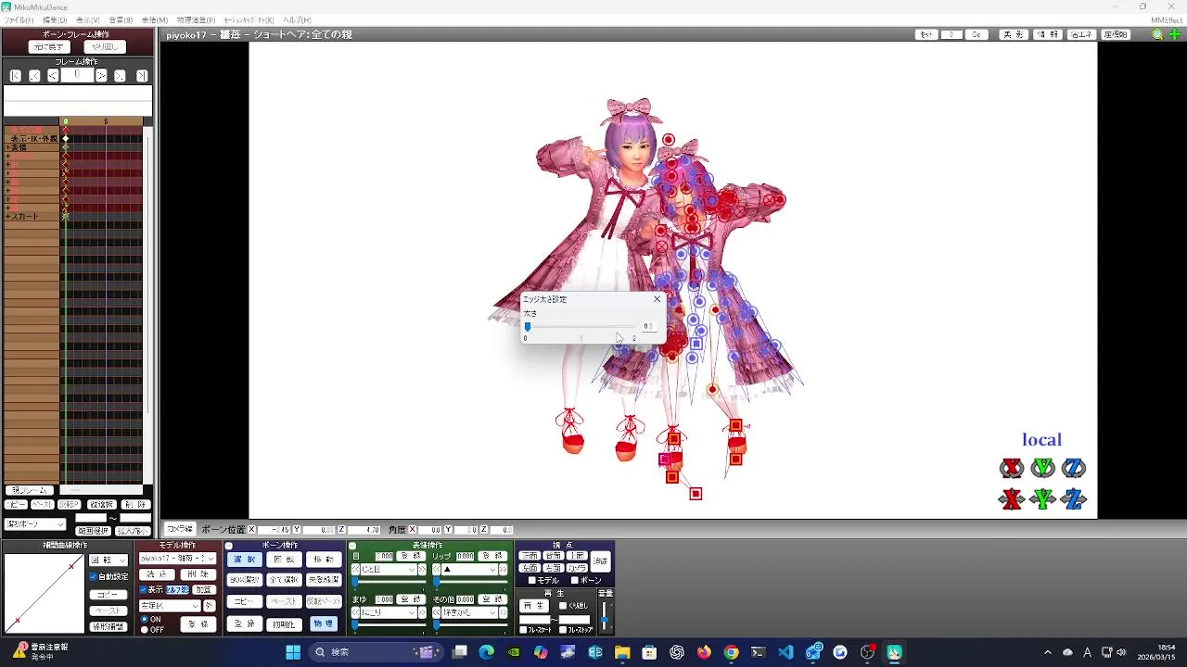Toggle フレ・スタート checkbox
This screenshot has height=667, width=1187.
(x=524, y=630)
